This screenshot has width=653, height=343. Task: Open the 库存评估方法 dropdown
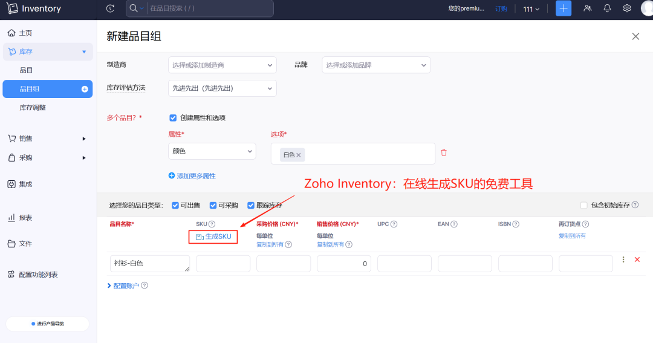[x=223, y=88]
